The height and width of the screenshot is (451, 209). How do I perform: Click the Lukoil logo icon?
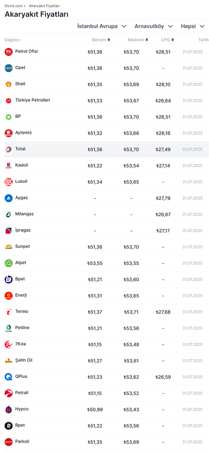8,182
